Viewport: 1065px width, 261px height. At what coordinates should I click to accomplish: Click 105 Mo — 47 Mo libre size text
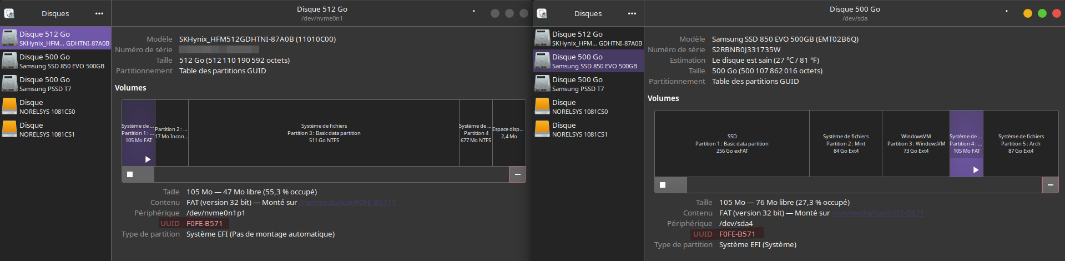(x=251, y=192)
